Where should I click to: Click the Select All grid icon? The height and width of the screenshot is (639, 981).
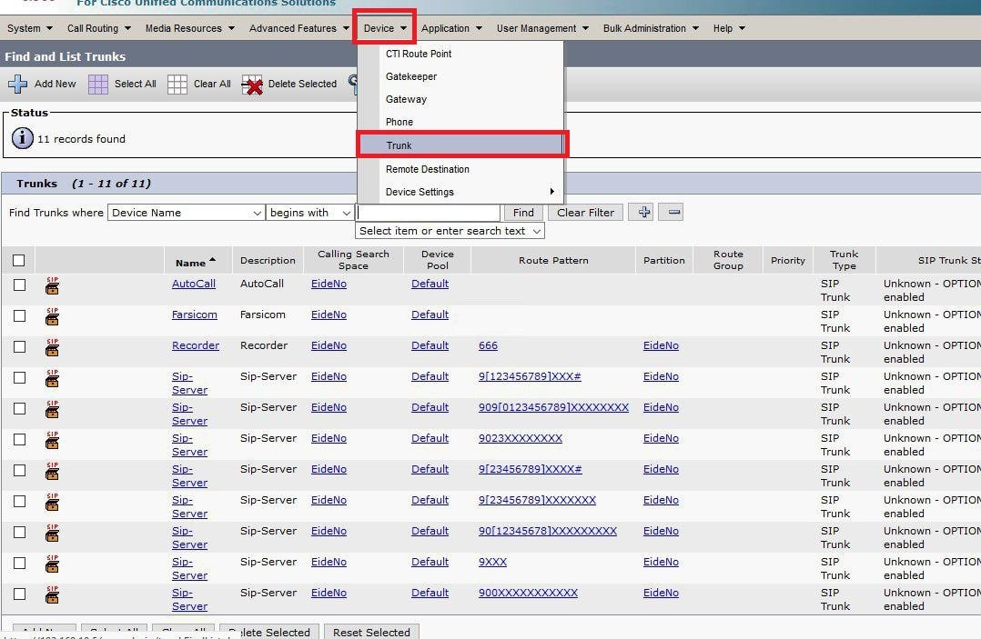pos(98,85)
